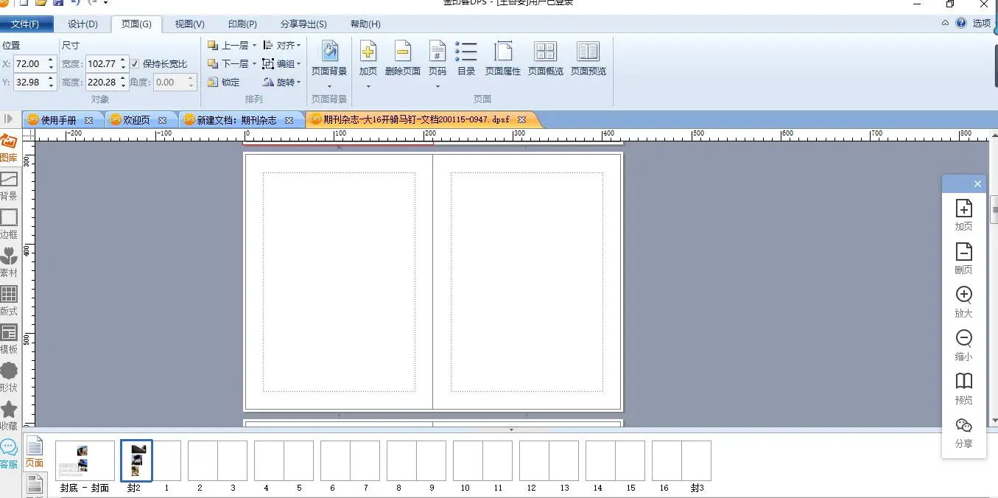Switch to the 印刷(P) ribbon tab
Screen dimensions: 998x498
coord(242,24)
